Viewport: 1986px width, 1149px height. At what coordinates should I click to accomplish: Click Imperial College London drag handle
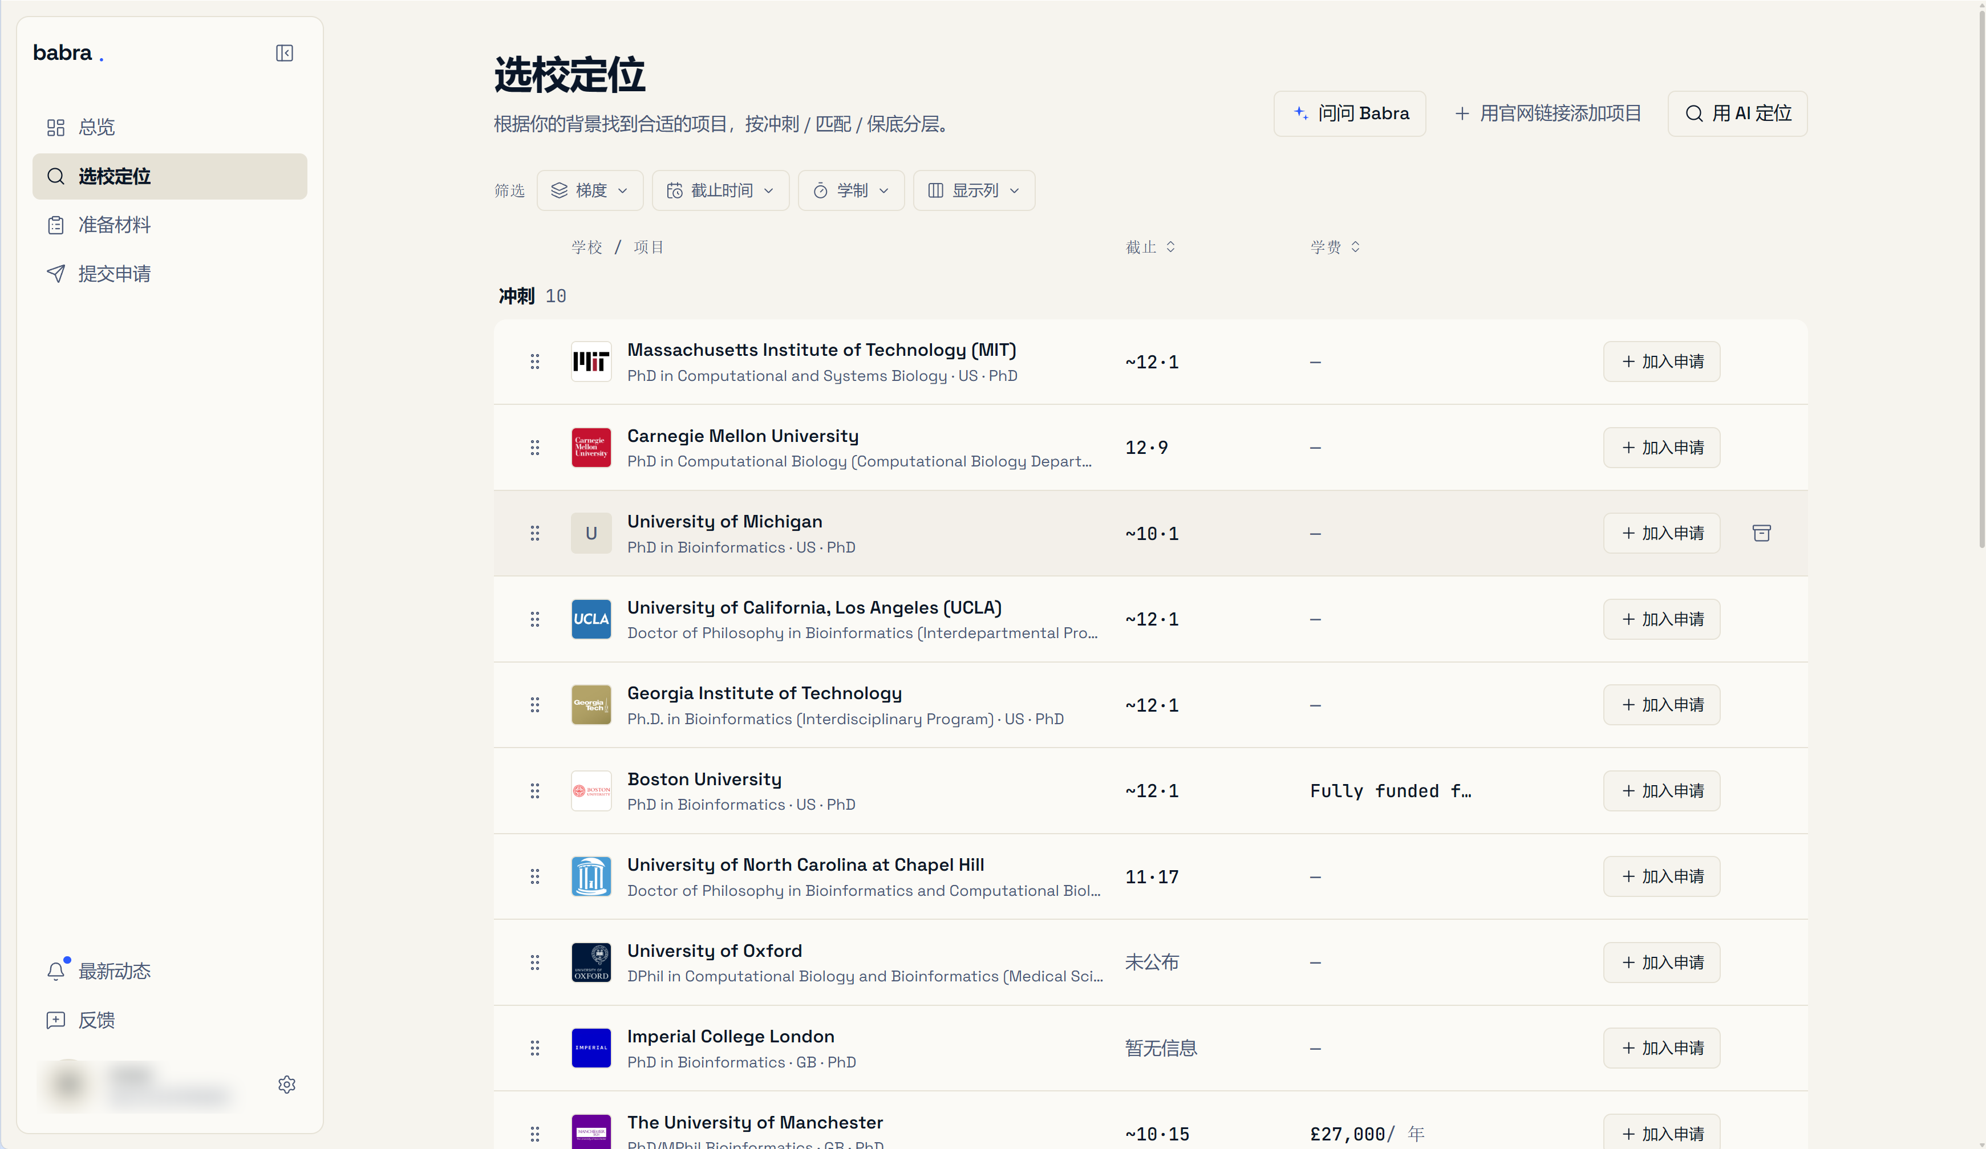point(535,1048)
